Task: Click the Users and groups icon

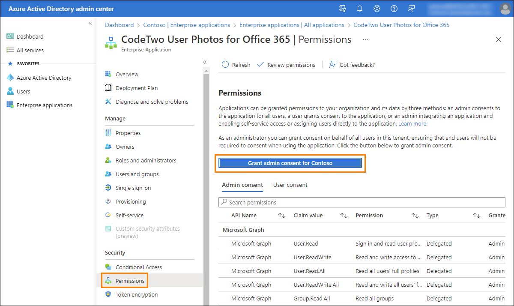Action: point(108,174)
